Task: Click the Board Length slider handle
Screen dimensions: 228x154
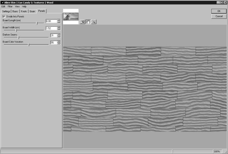Action: (37, 23)
